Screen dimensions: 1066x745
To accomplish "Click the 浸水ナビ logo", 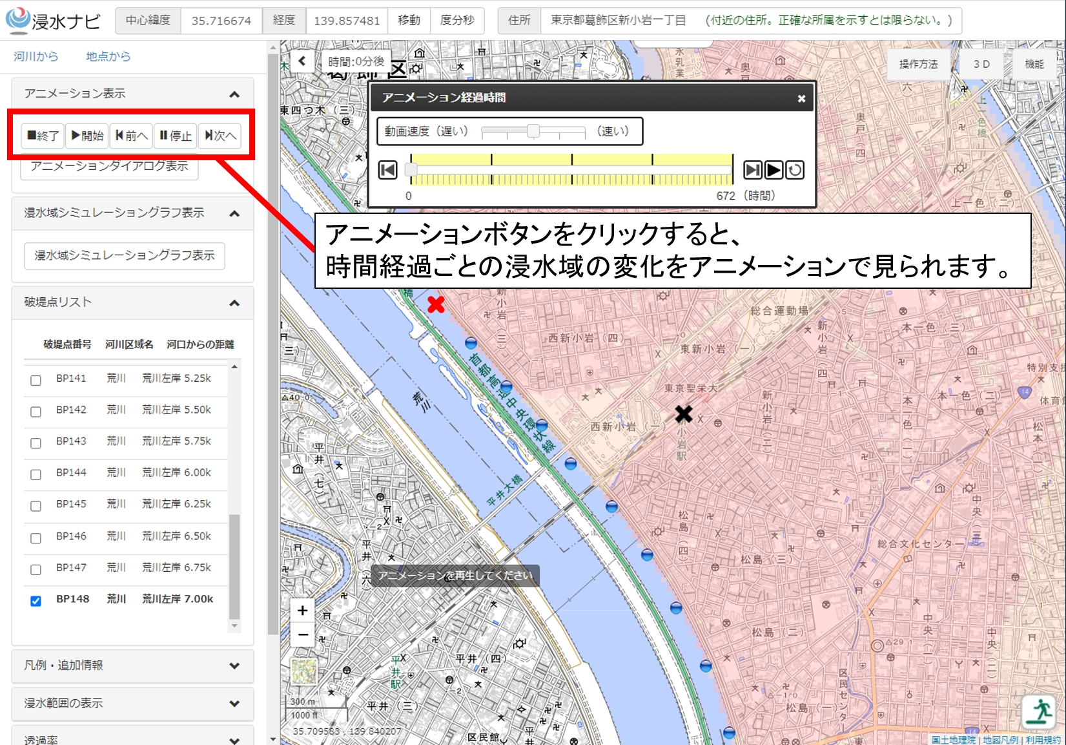I will pos(54,21).
